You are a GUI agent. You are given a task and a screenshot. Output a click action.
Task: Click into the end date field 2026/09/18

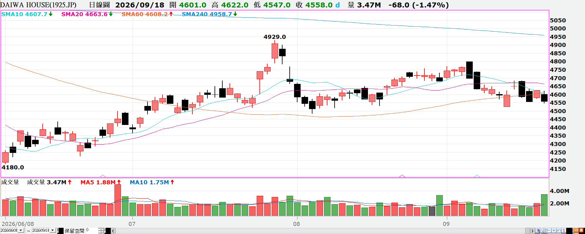click(41, 231)
